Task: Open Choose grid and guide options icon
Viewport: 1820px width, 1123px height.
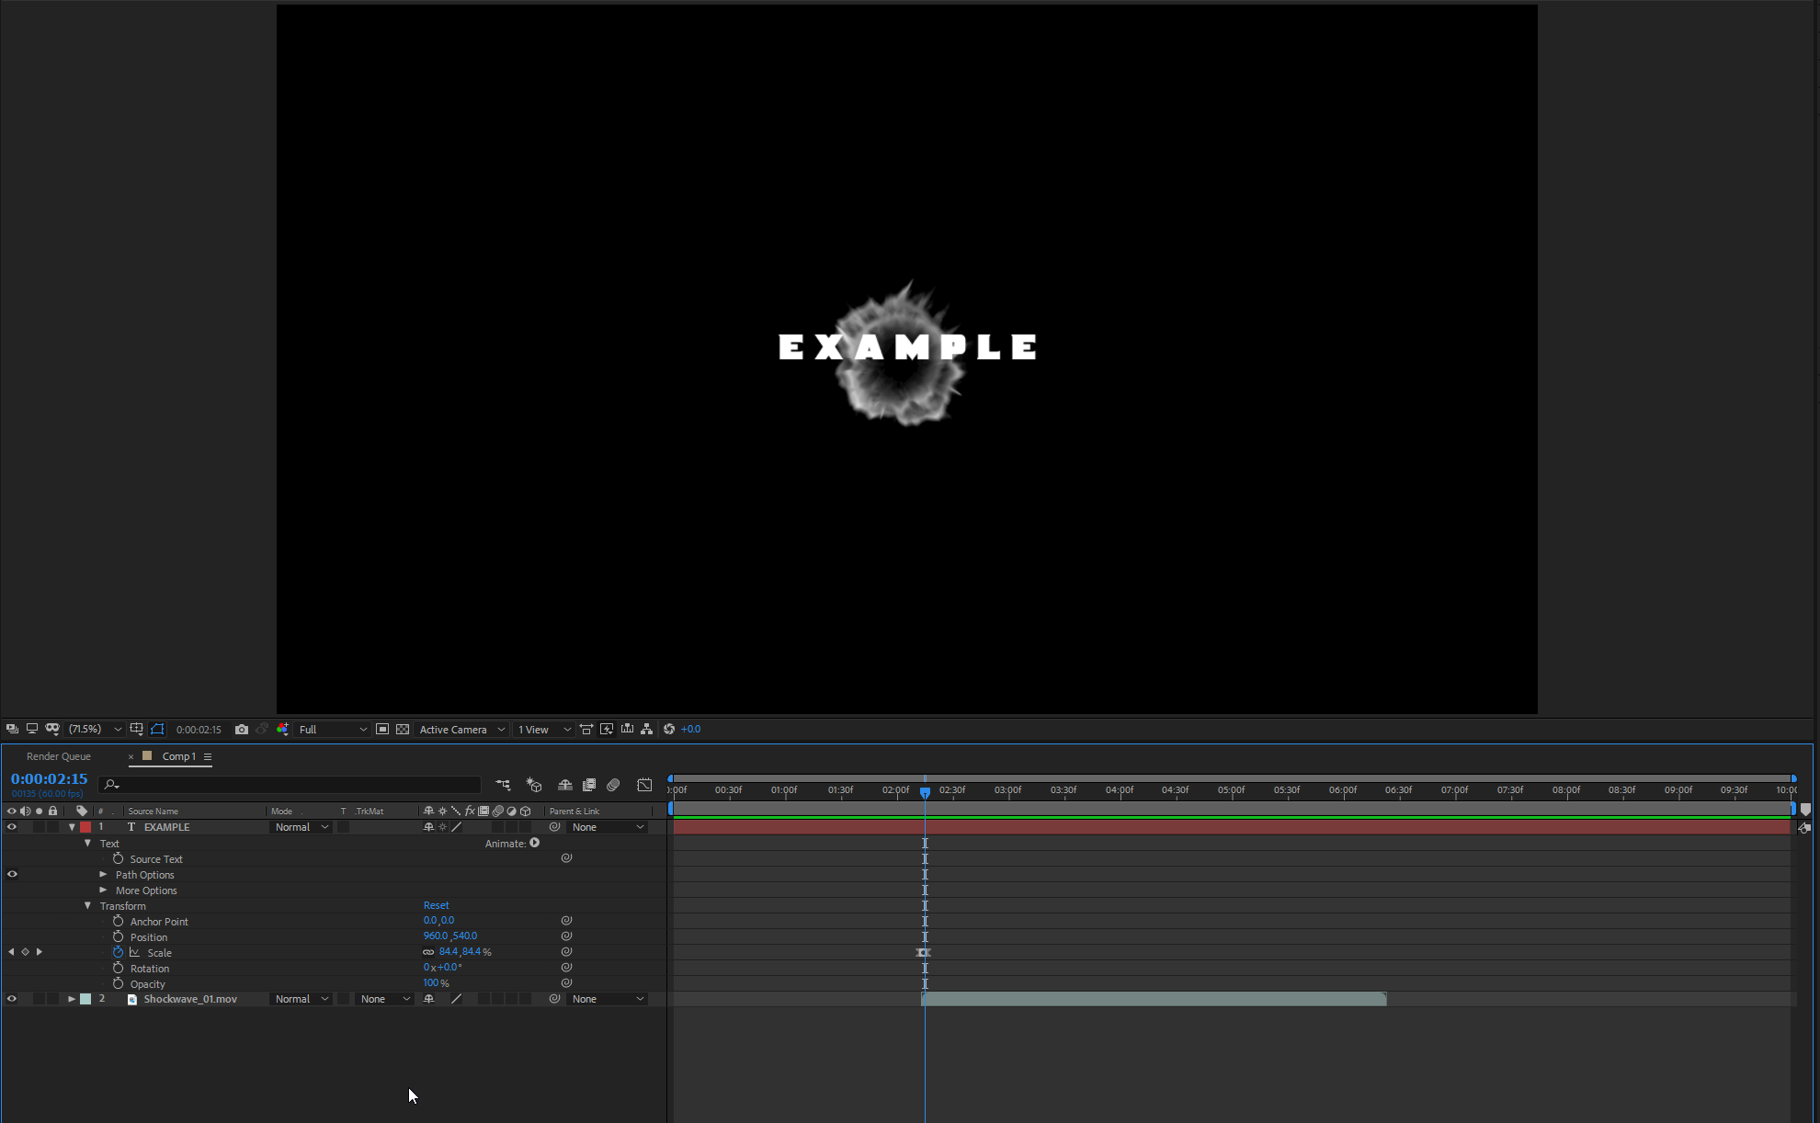Action: click(x=136, y=730)
